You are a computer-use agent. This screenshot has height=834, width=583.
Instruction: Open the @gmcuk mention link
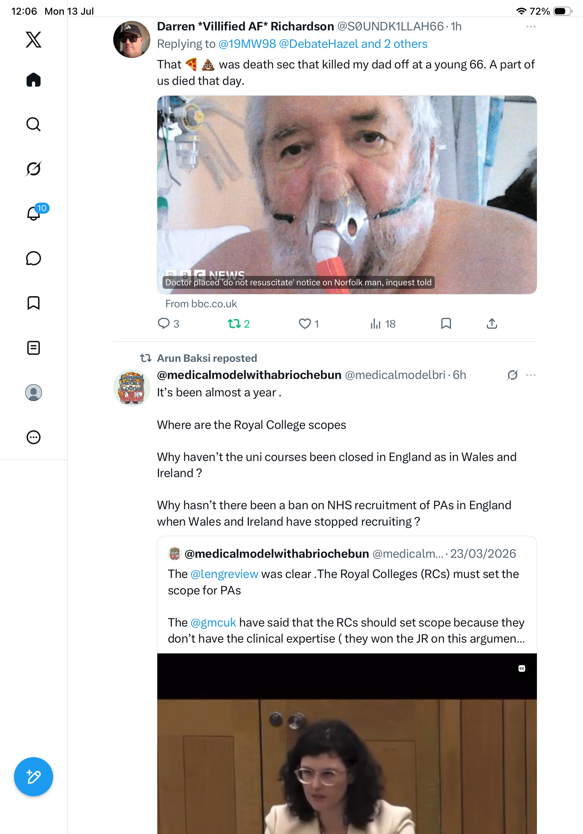[x=213, y=623]
